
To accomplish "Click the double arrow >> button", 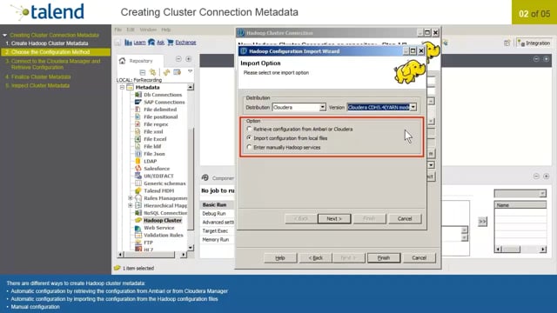I will (482, 222).
